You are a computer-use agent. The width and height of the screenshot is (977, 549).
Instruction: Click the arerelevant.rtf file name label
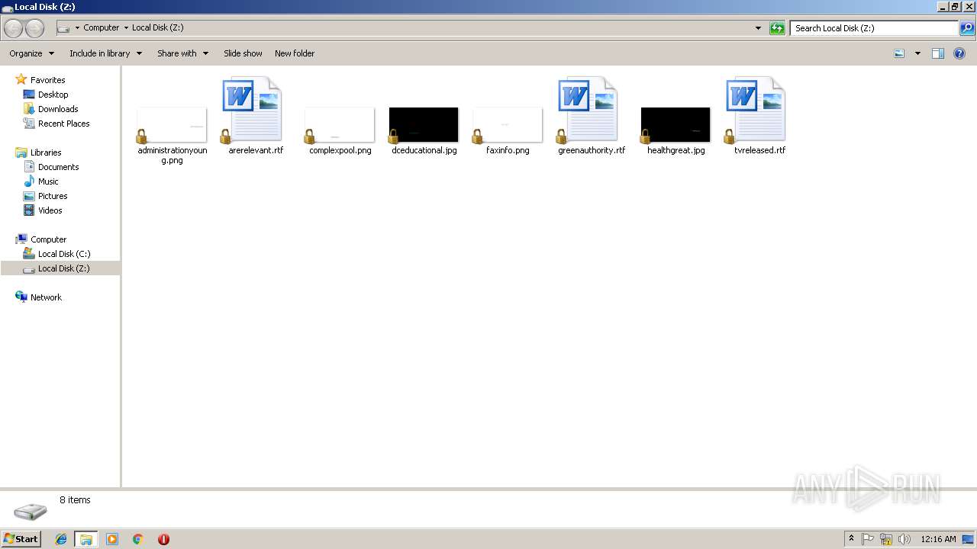256,150
